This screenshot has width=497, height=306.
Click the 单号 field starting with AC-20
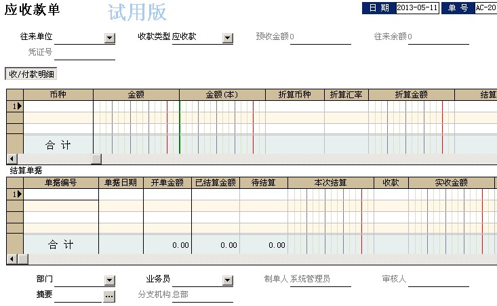pyautogui.click(x=485, y=8)
